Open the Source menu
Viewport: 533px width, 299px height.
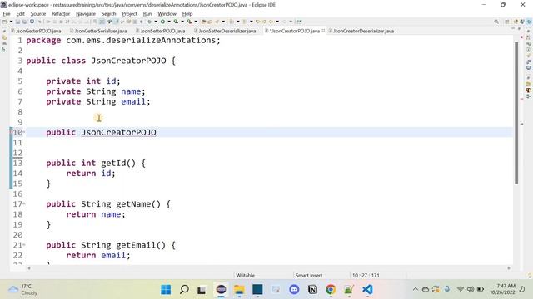38,14
